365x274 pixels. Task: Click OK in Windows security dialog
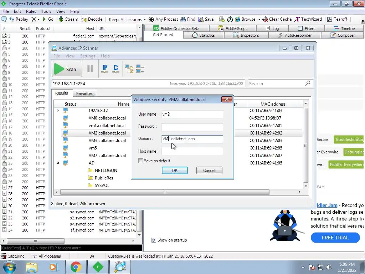[175, 170]
